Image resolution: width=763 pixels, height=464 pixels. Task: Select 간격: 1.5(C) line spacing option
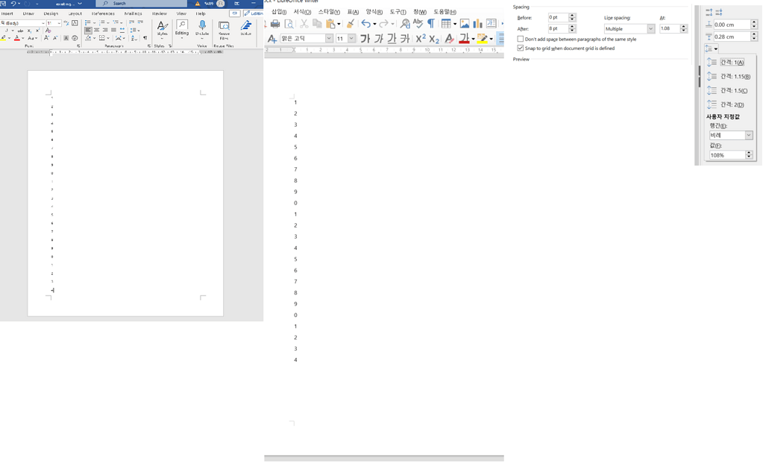[x=727, y=90]
